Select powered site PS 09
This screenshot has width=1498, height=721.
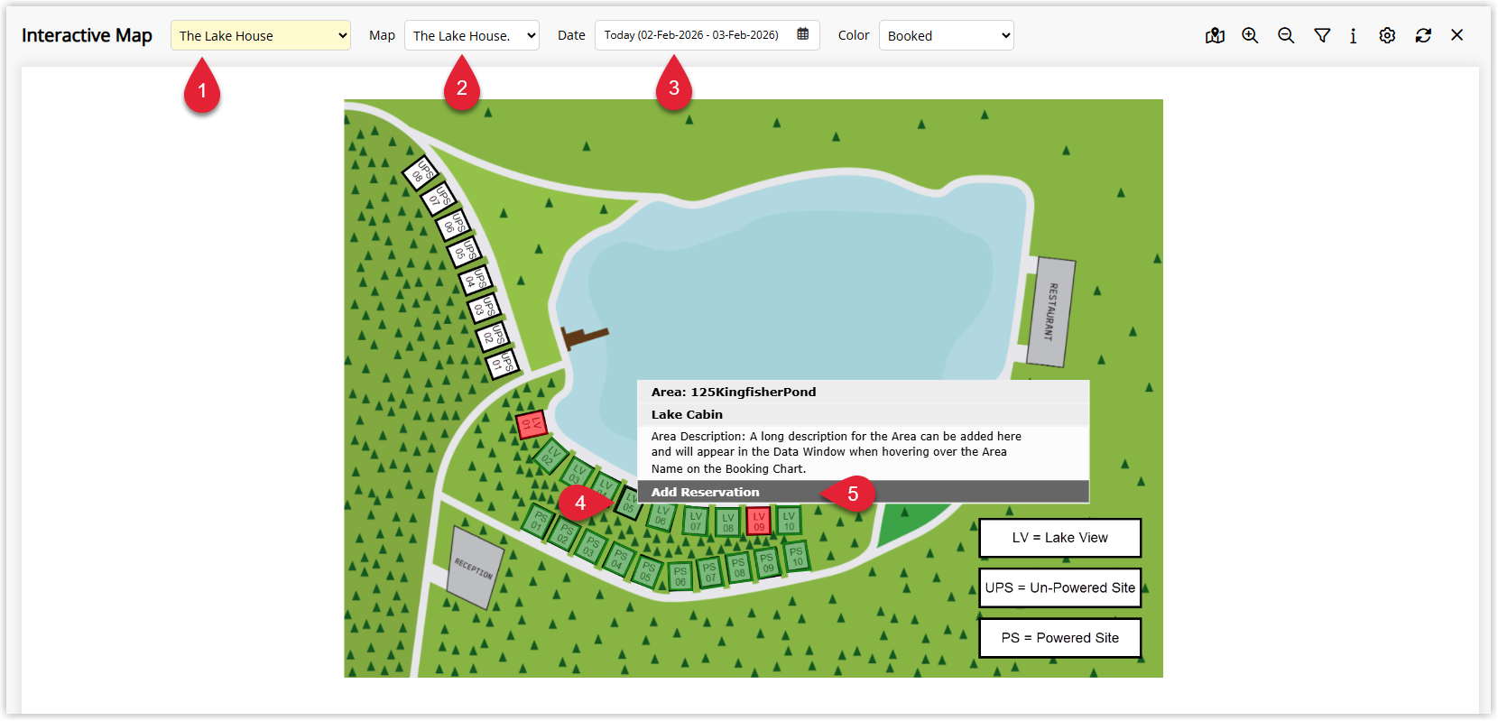tap(767, 562)
